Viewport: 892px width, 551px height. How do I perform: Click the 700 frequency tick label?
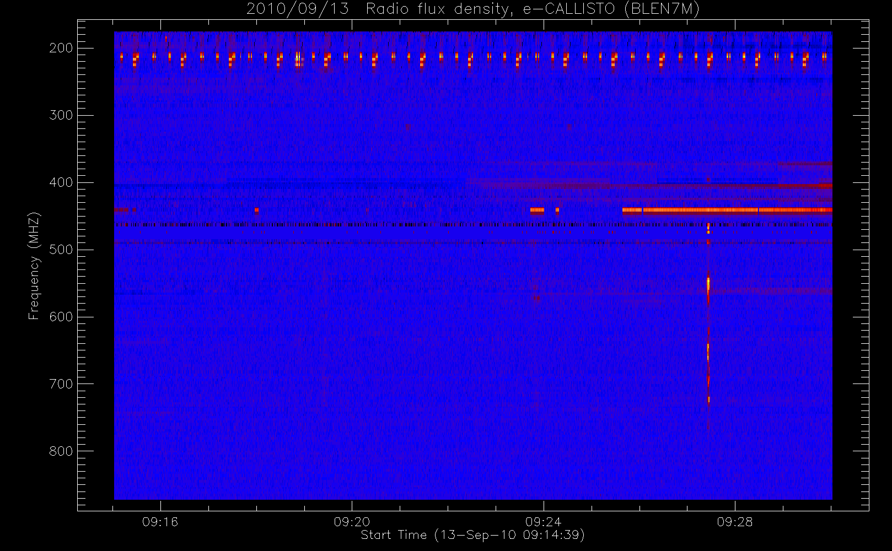point(61,384)
